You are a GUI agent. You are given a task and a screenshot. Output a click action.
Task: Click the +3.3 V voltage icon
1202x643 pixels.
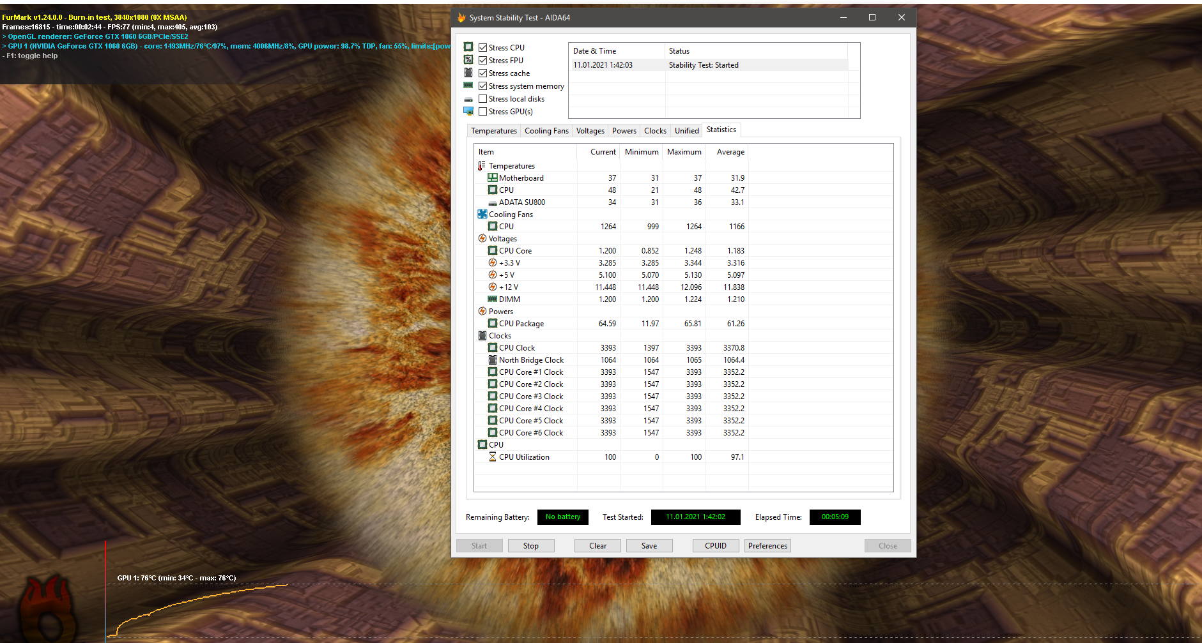click(493, 262)
